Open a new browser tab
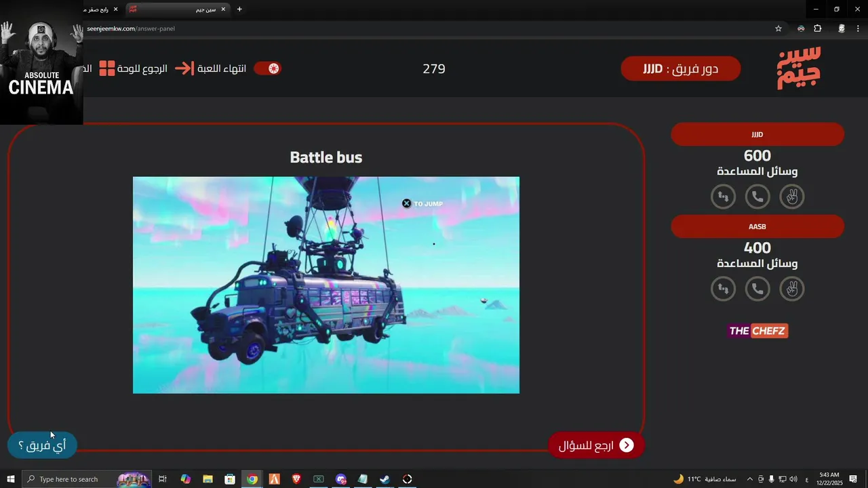 239,9
